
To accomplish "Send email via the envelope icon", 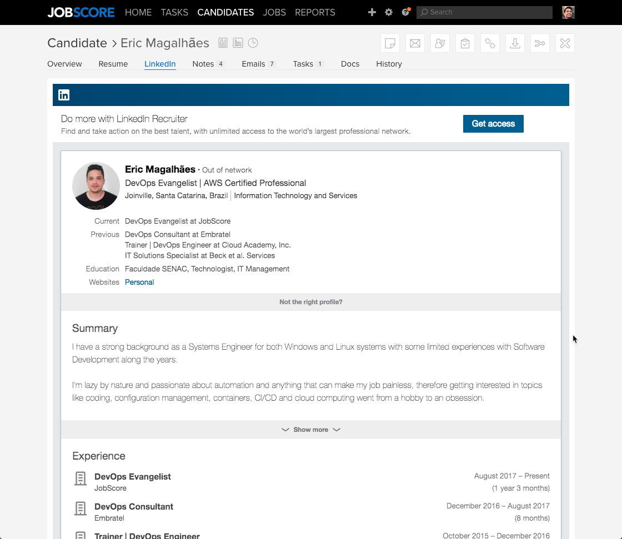I will tap(415, 43).
